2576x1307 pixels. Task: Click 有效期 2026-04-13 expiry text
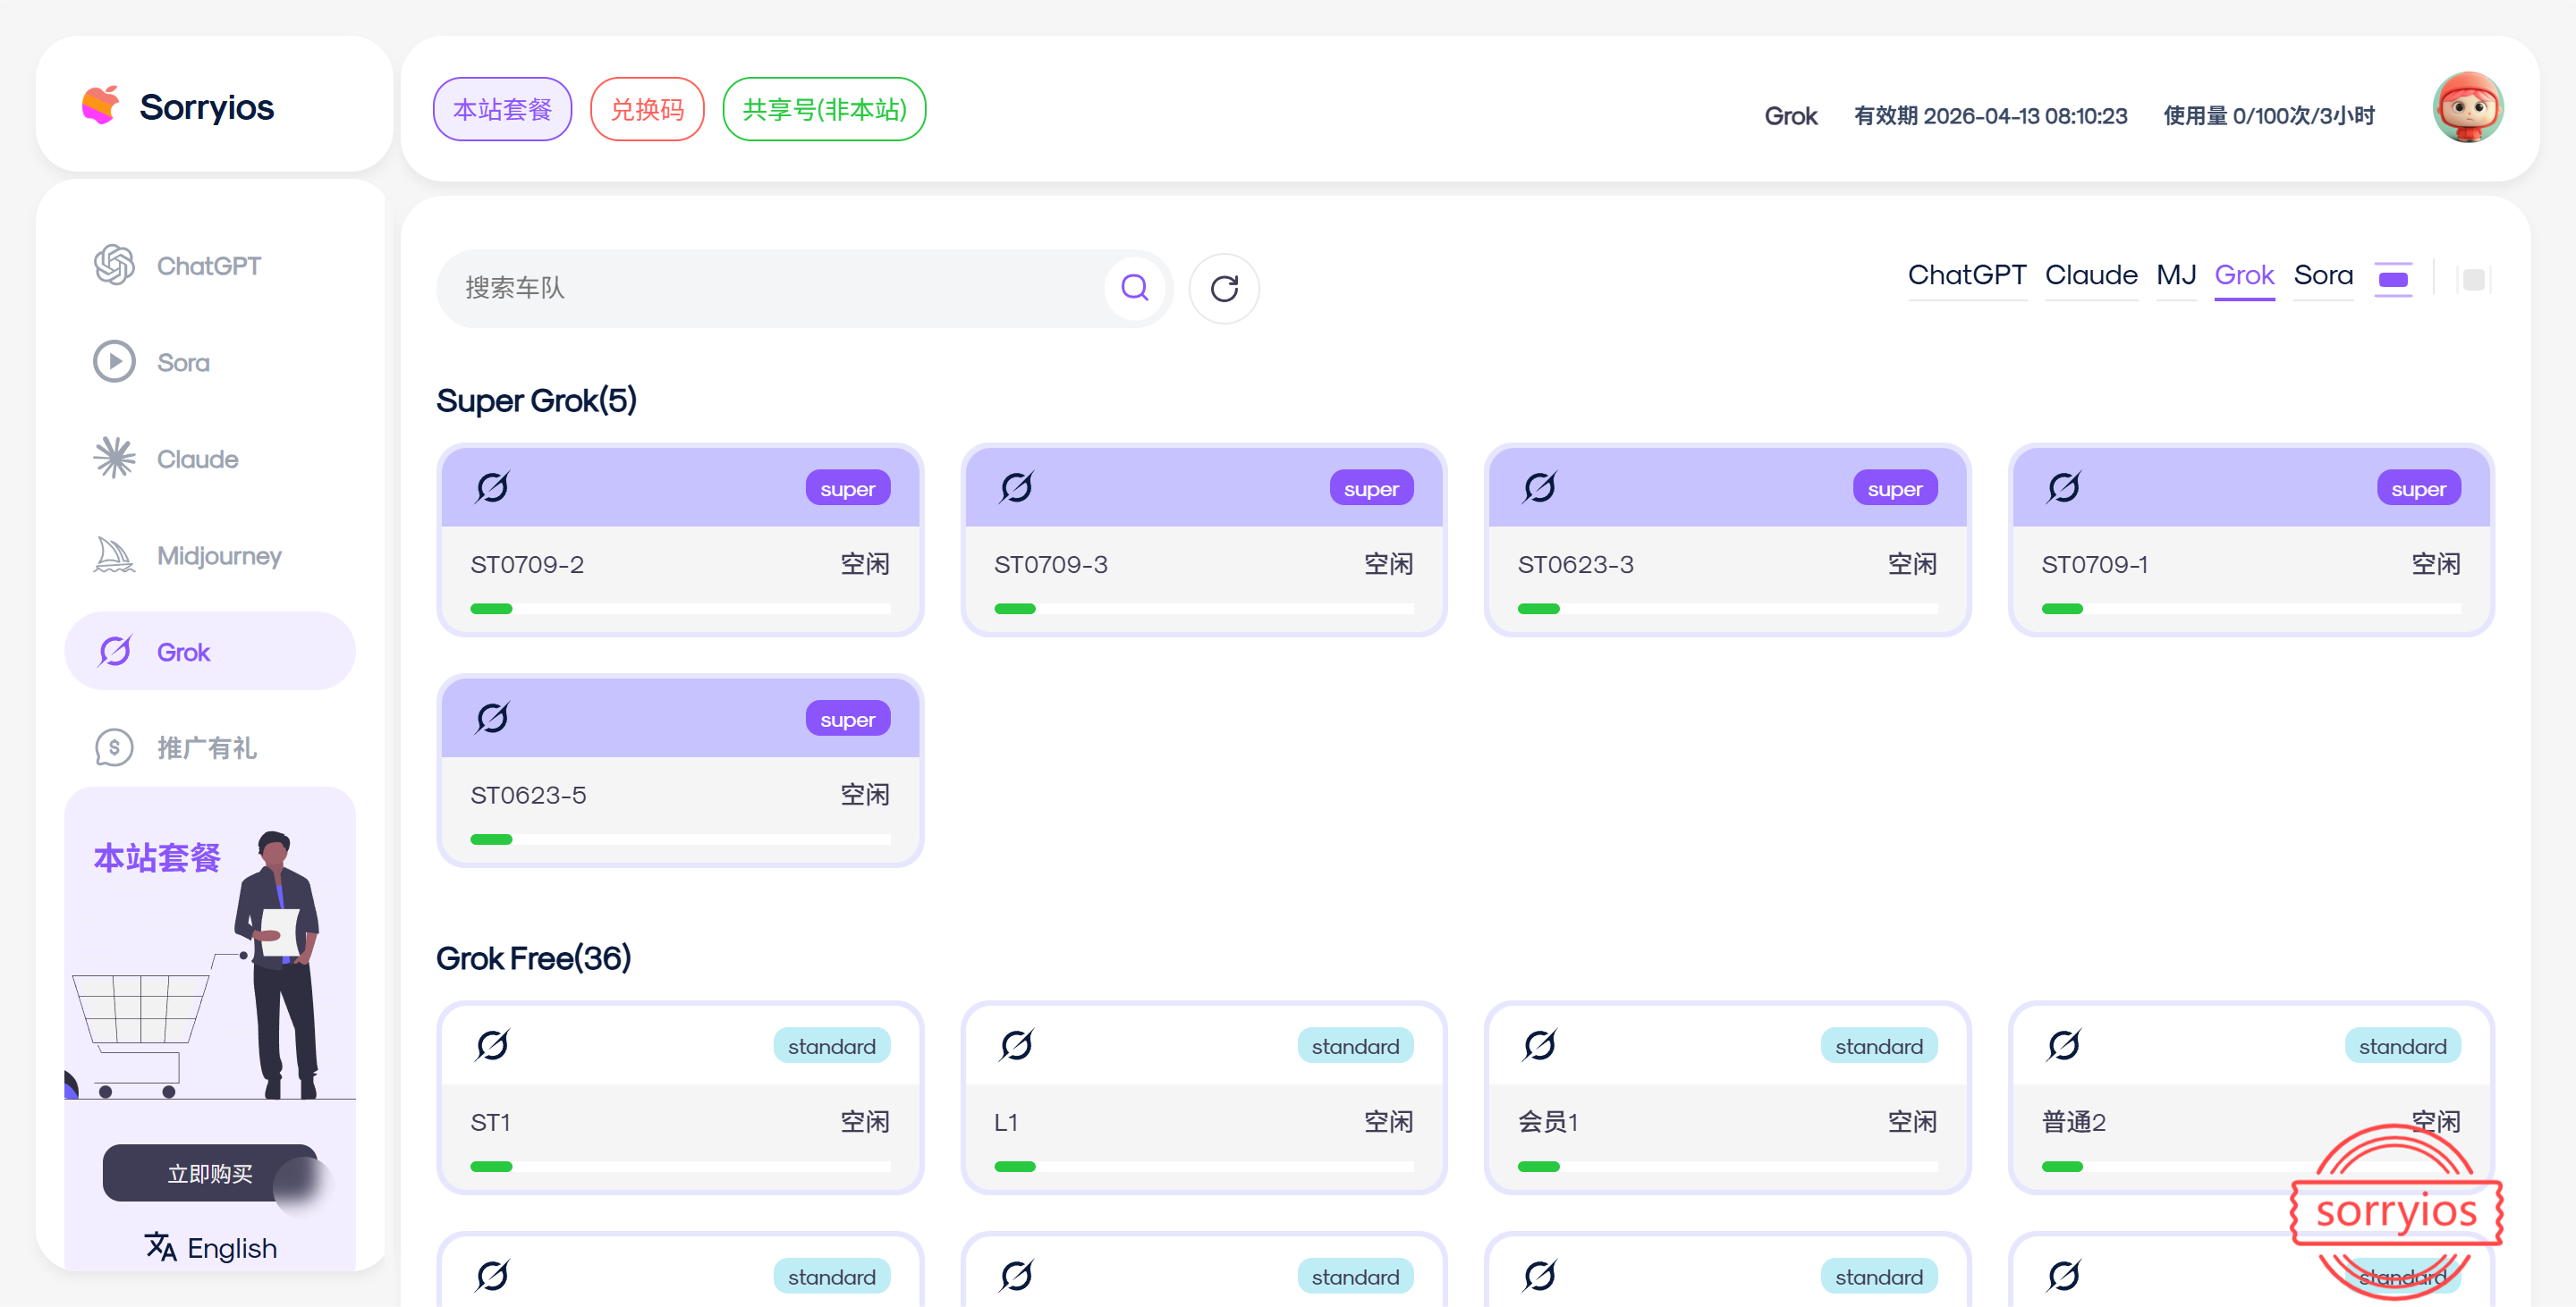1990,116
